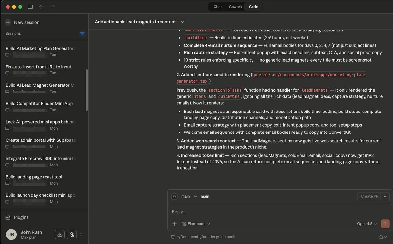Click the New session plus button
The height and width of the screenshot is (244, 393).
pos(8,22)
